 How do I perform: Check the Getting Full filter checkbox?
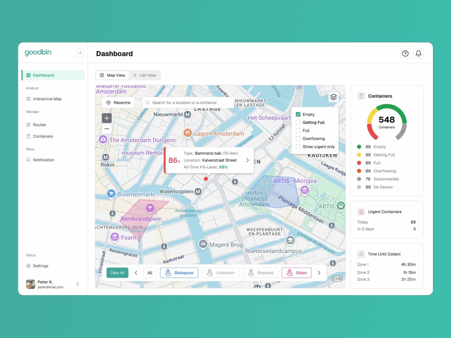click(x=298, y=123)
